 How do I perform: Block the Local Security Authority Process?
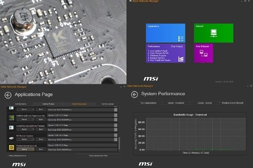click(x=41, y=130)
